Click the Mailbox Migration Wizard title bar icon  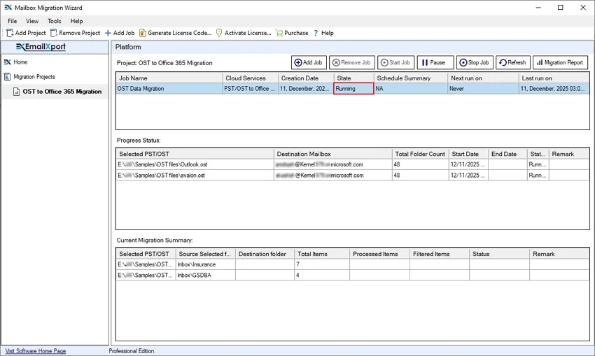(x=8, y=7)
